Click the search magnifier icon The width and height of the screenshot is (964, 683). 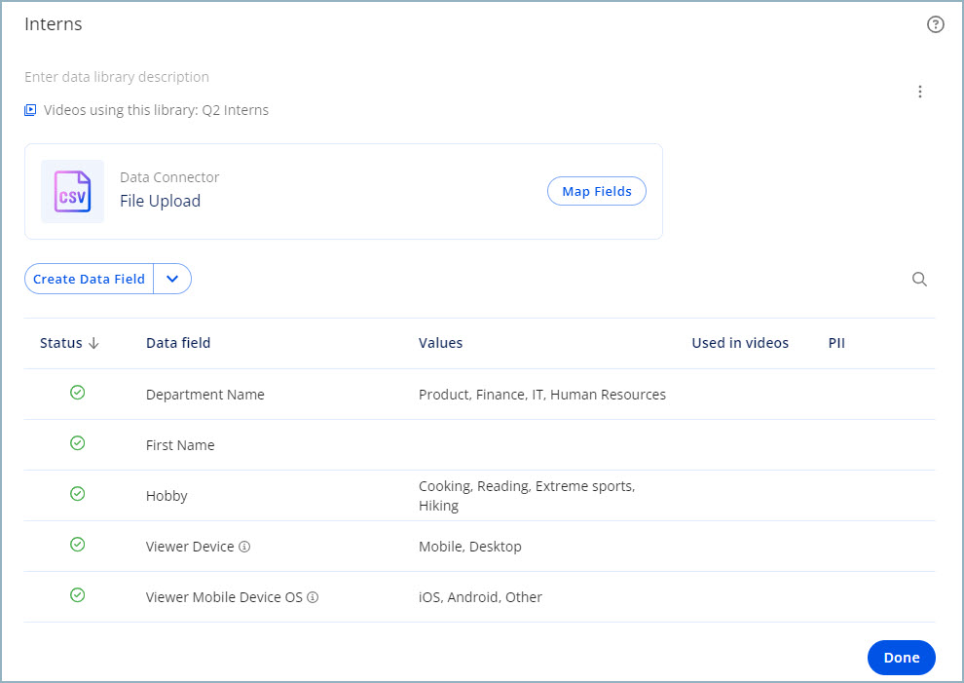tap(919, 280)
